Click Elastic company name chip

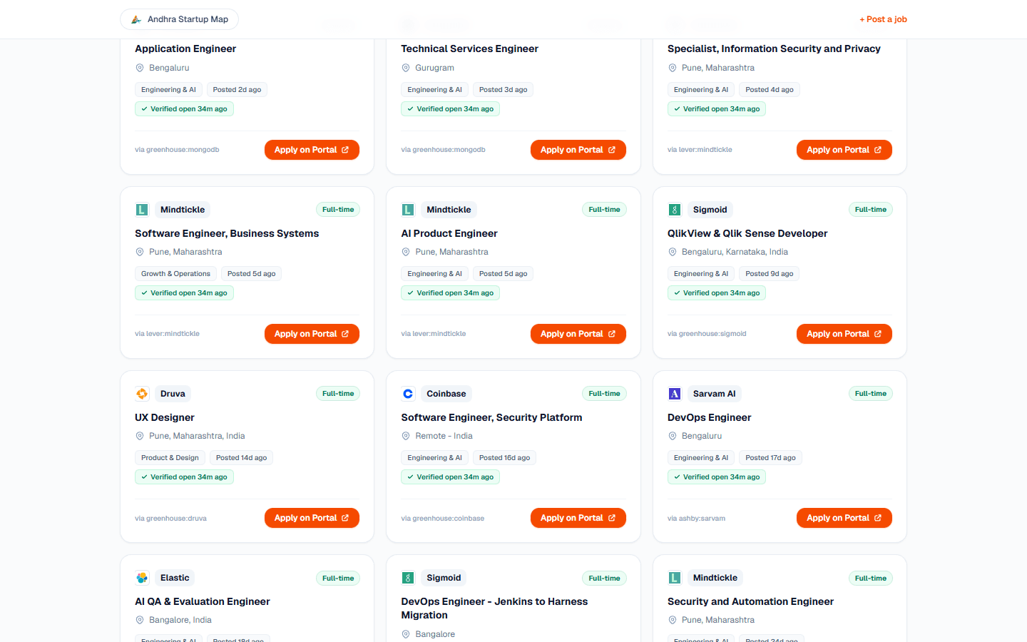[175, 578]
